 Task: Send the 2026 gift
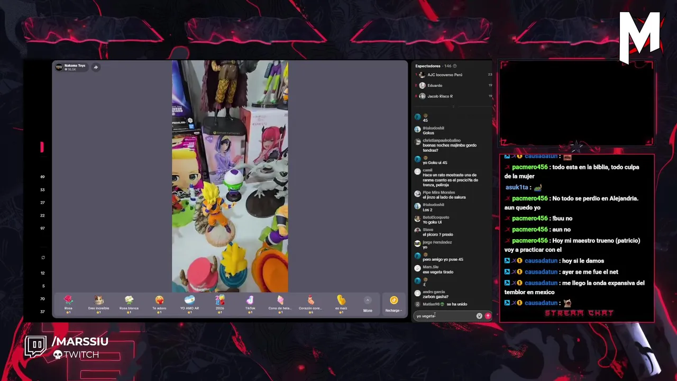pyautogui.click(x=219, y=304)
